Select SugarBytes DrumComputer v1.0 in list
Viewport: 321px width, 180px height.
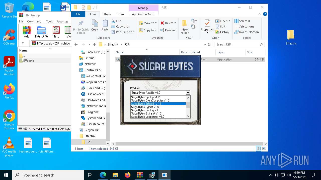158,100
